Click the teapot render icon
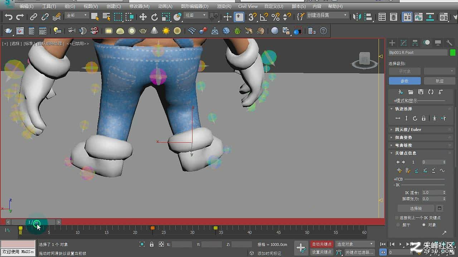458x257 pixels. point(9,31)
